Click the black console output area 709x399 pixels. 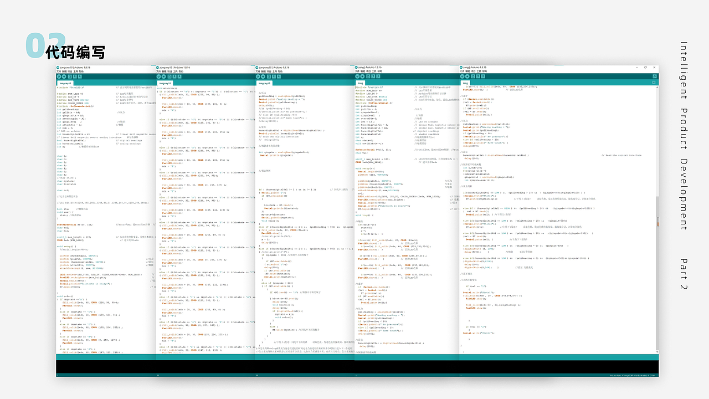click(x=357, y=367)
